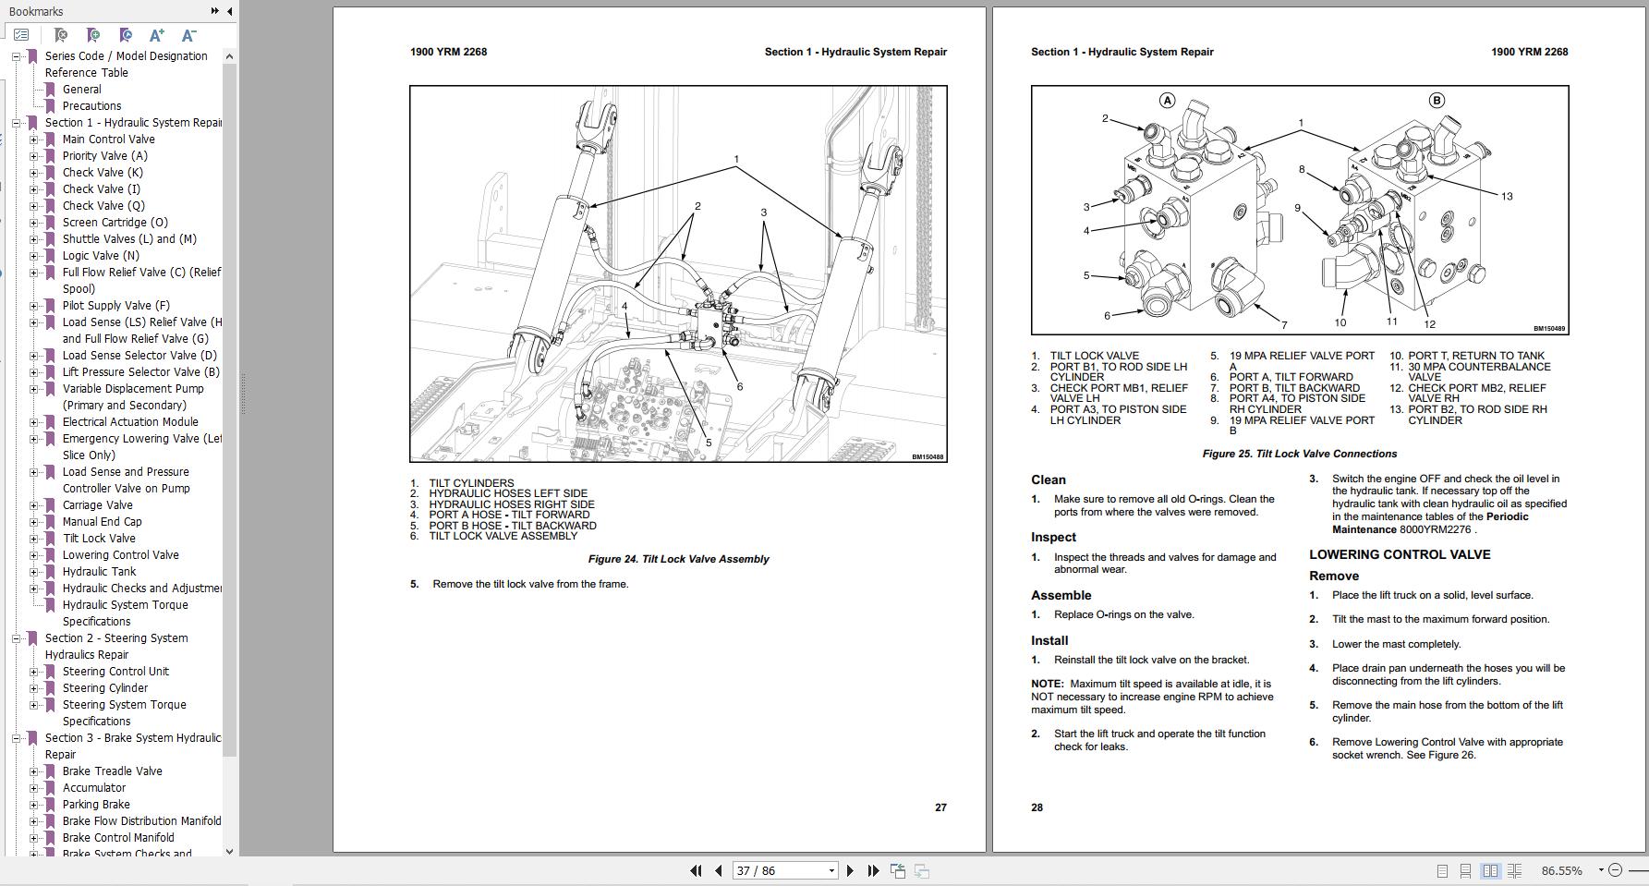Jump to Hydraulic System Torque Specifications
The width and height of the screenshot is (1649, 886).
pyautogui.click(x=125, y=613)
